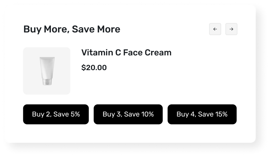Advance to the next product offer
Viewport: 270px width, 157px height.
pyautogui.click(x=231, y=29)
